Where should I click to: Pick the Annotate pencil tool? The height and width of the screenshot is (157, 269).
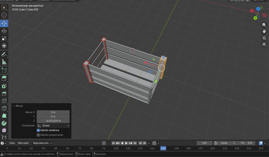click(4, 54)
